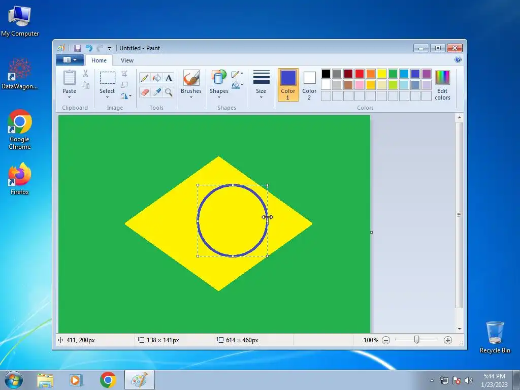The width and height of the screenshot is (520, 390).
Task: Open Windows Media Player from taskbar
Action: [76, 380]
